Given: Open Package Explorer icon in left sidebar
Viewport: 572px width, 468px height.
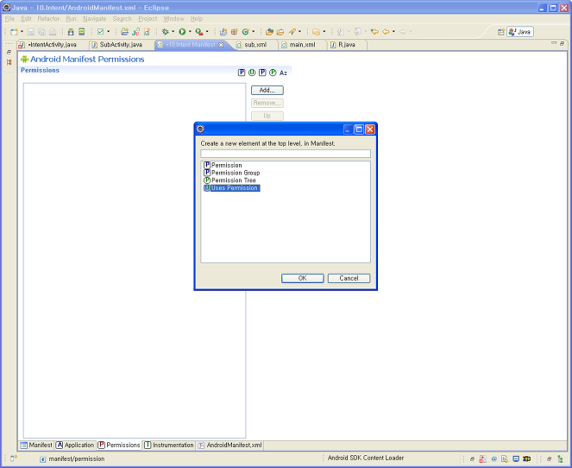Looking at the screenshot, I should pos(9,62).
